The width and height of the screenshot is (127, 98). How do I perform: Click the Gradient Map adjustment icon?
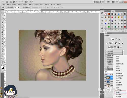[118, 47]
